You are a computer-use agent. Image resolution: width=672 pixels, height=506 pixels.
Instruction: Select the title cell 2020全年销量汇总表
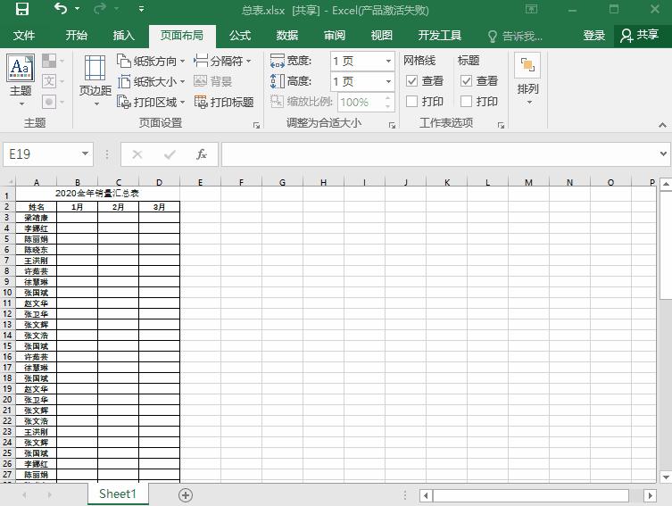tap(97, 194)
